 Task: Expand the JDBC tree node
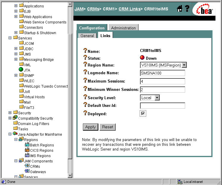point(16,49)
